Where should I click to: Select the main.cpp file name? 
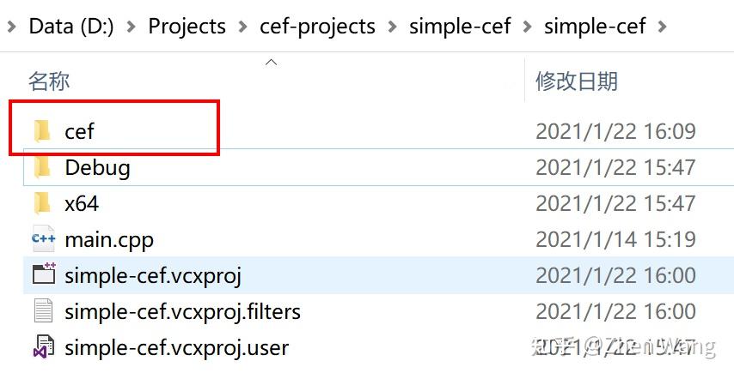coord(109,239)
